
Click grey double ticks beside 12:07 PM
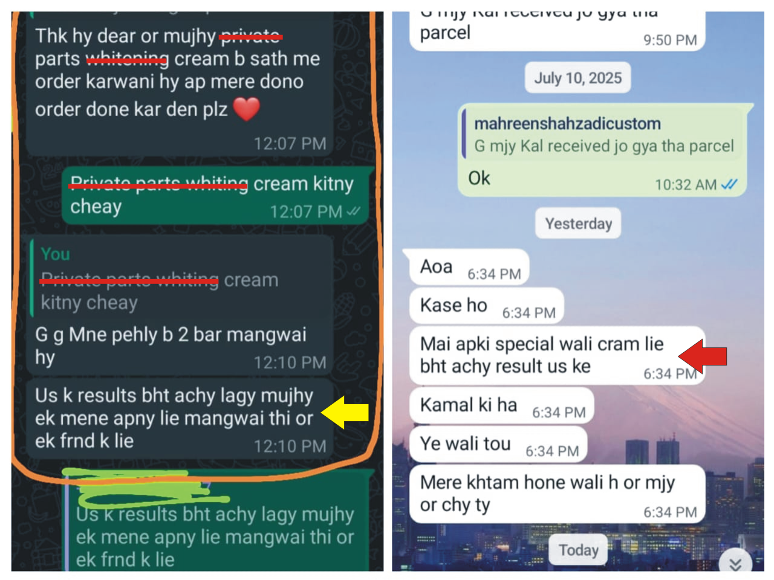tap(353, 211)
